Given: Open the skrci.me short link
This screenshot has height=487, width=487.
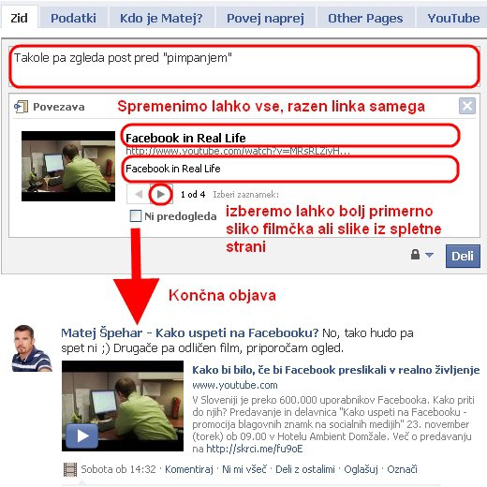Looking at the screenshot, I should (255, 449).
